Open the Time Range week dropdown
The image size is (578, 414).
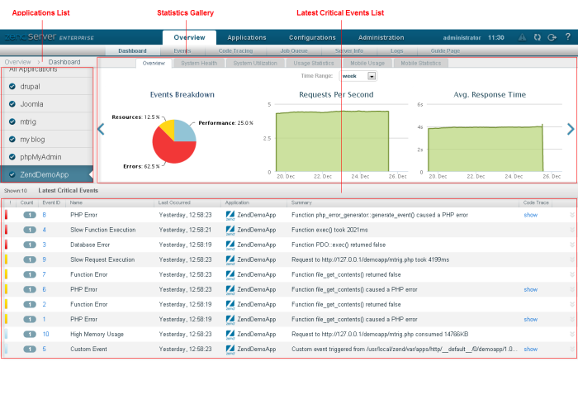[372, 76]
